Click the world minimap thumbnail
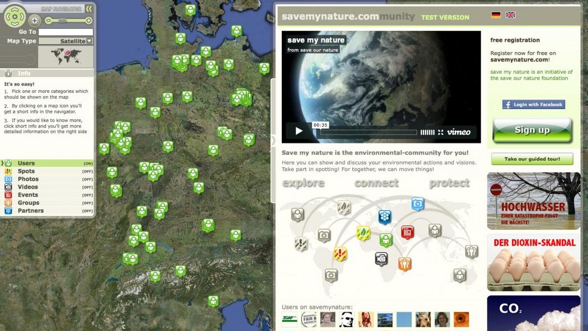 pyautogui.click(x=66, y=56)
